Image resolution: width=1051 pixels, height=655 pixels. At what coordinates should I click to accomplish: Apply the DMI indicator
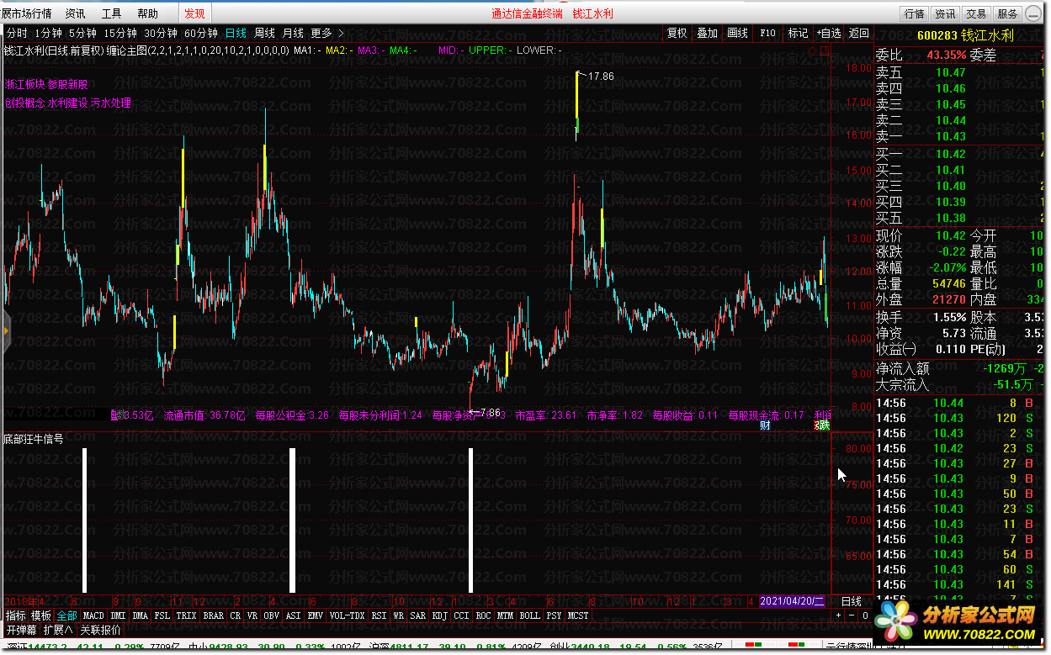(x=118, y=615)
